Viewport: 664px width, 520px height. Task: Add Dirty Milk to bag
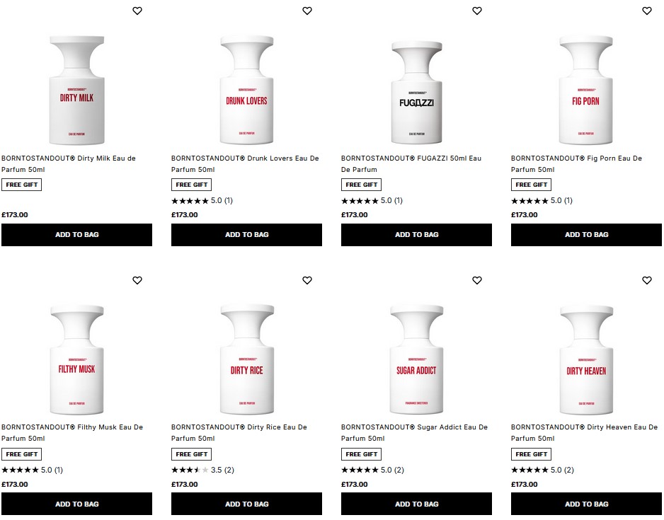click(x=76, y=234)
